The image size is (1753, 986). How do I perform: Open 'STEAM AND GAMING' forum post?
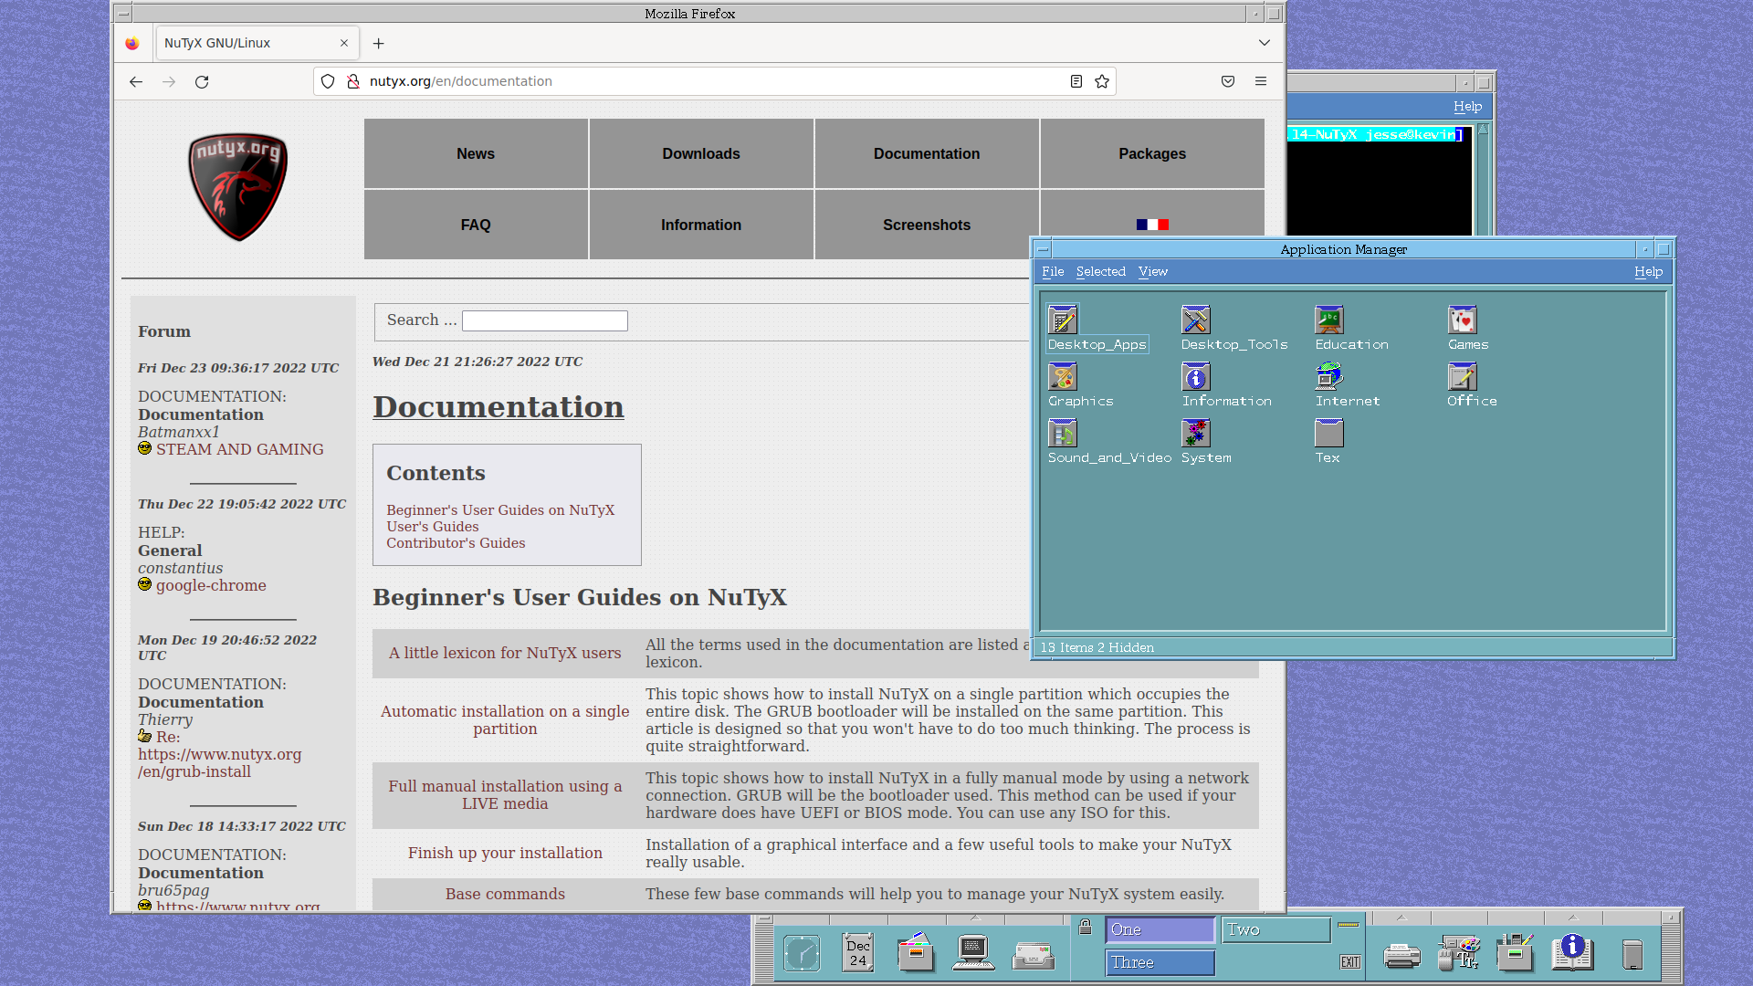239,449
